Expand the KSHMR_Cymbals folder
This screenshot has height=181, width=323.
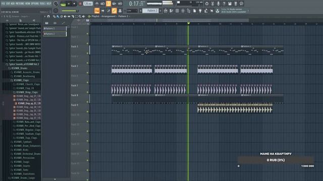23,142
